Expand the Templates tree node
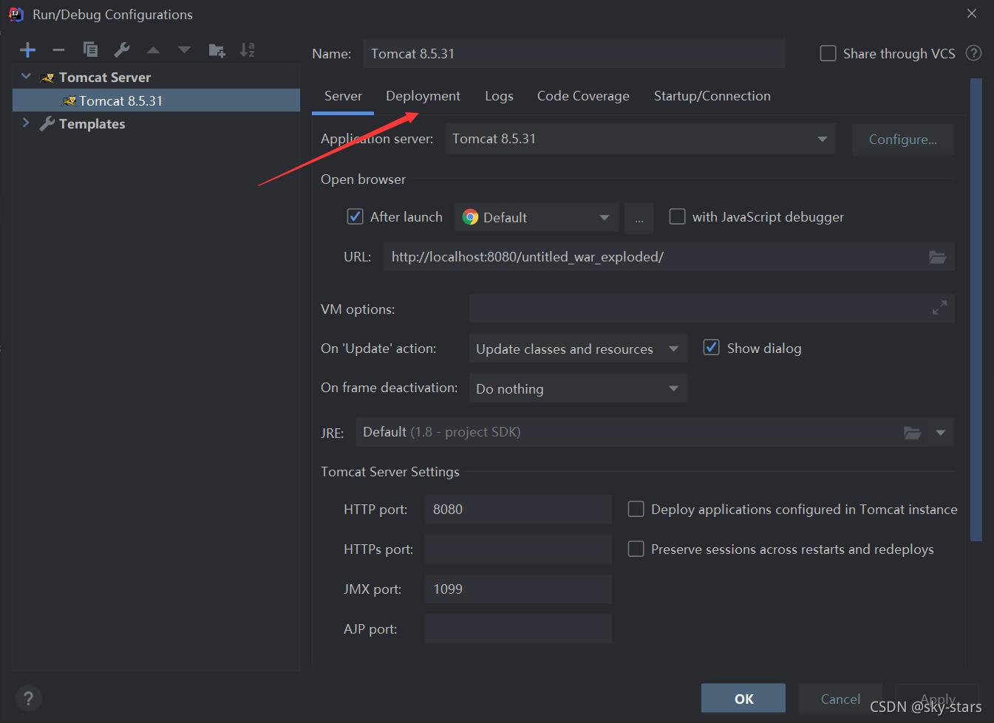Viewport: 994px width, 723px height. 26,123
